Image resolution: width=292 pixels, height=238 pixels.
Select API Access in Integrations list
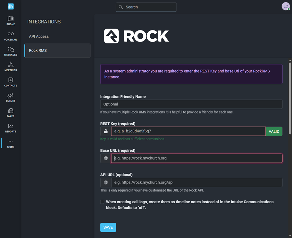pos(39,37)
